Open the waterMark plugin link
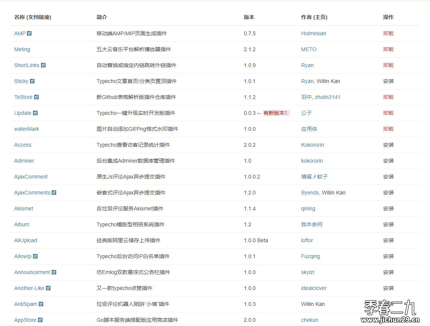This screenshot has height=326, width=430. 27,129
